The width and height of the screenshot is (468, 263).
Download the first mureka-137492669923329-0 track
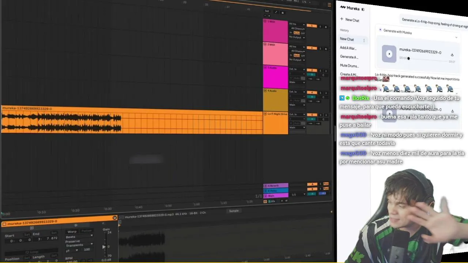(x=452, y=55)
